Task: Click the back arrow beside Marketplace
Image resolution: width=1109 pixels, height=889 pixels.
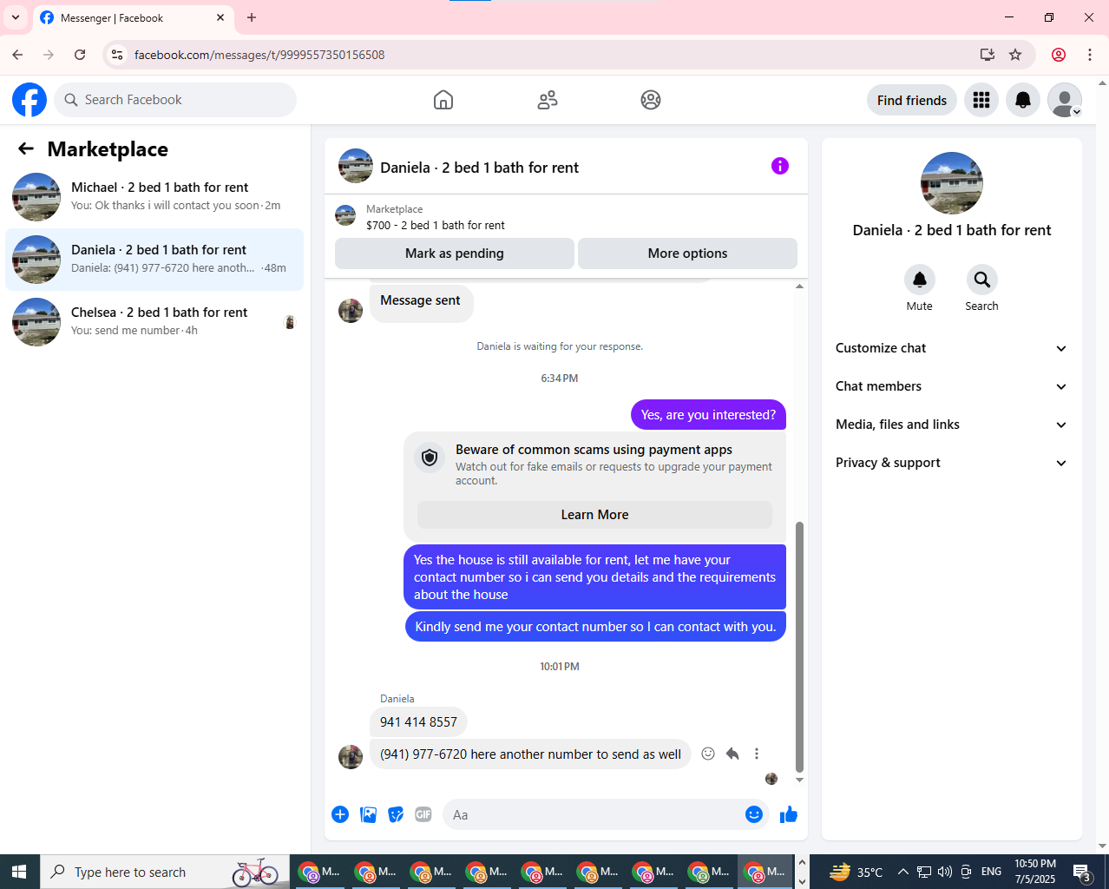Action: coord(26,148)
